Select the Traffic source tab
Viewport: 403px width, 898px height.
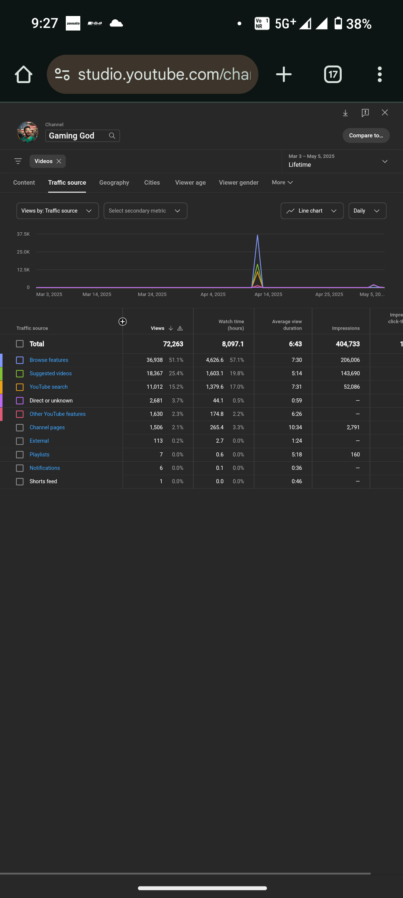[67, 182]
